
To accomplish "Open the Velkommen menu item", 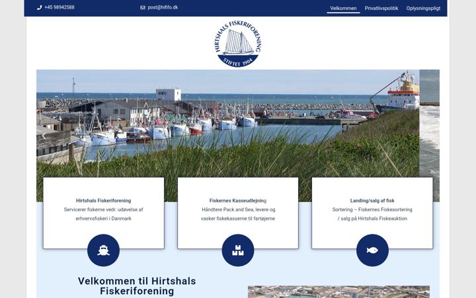I will point(343,8).
